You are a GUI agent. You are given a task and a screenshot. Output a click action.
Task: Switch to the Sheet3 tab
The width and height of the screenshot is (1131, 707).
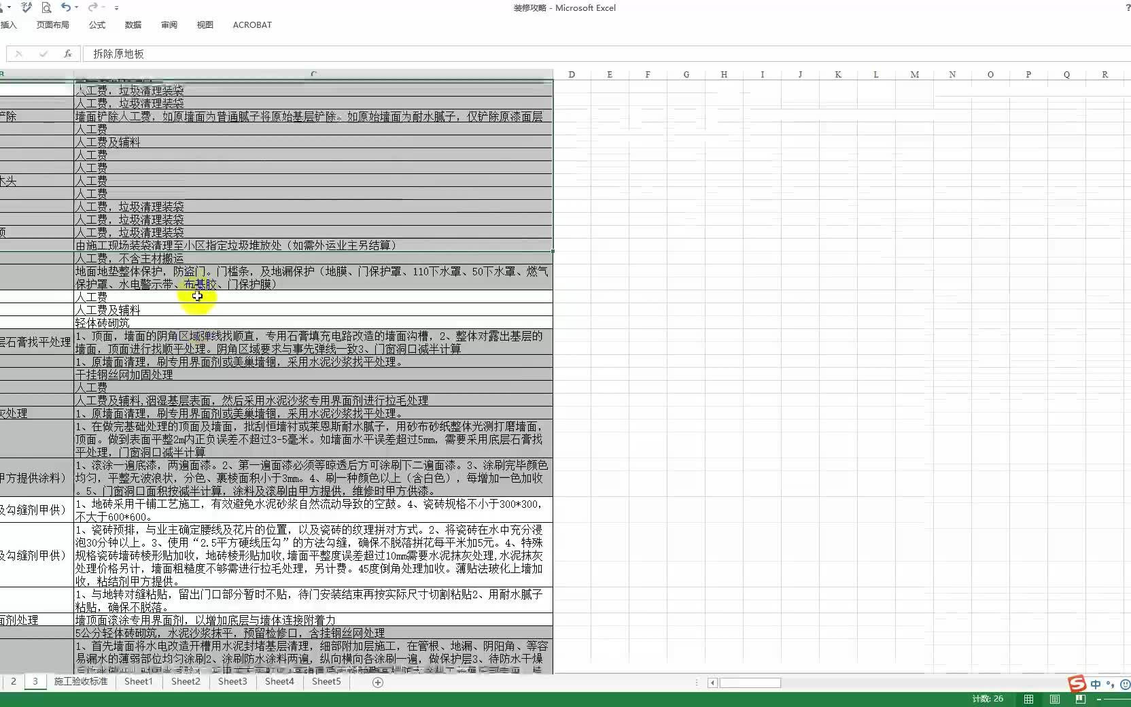click(x=232, y=681)
